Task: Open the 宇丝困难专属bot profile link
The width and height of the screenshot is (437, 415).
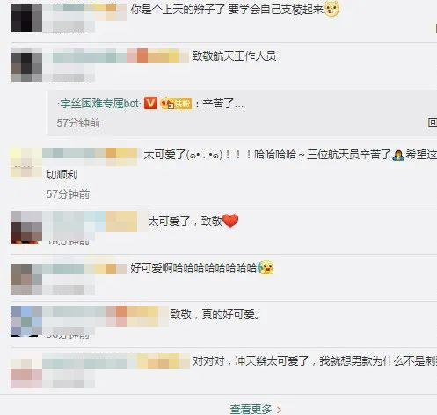Action: [100, 104]
